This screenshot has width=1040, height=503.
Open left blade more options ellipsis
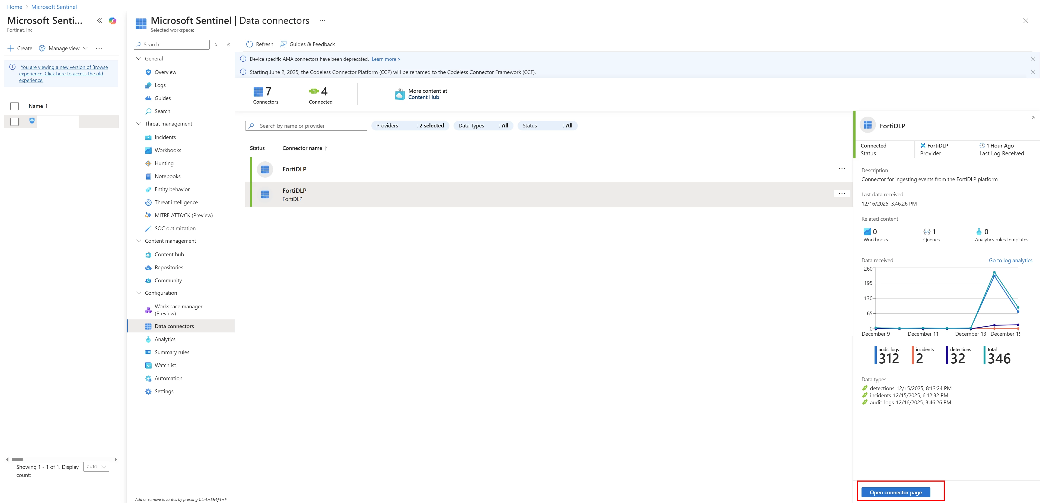pyautogui.click(x=99, y=49)
